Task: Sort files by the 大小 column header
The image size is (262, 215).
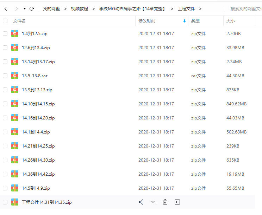Action: coord(231,21)
